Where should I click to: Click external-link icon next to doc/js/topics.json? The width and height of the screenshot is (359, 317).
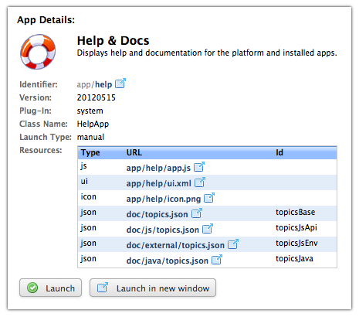click(x=208, y=229)
